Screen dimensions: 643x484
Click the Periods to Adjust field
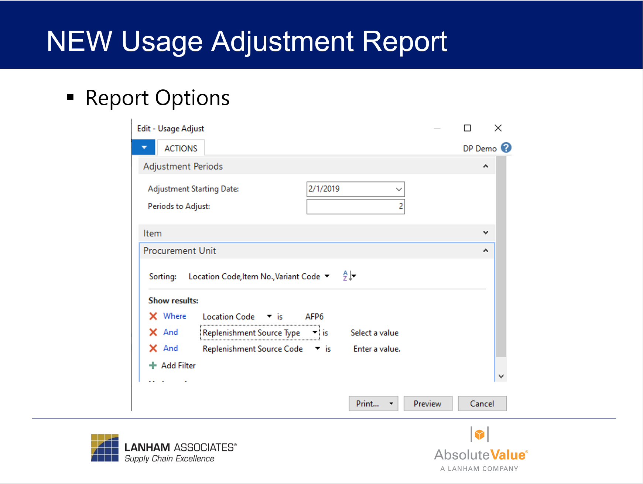[355, 207]
